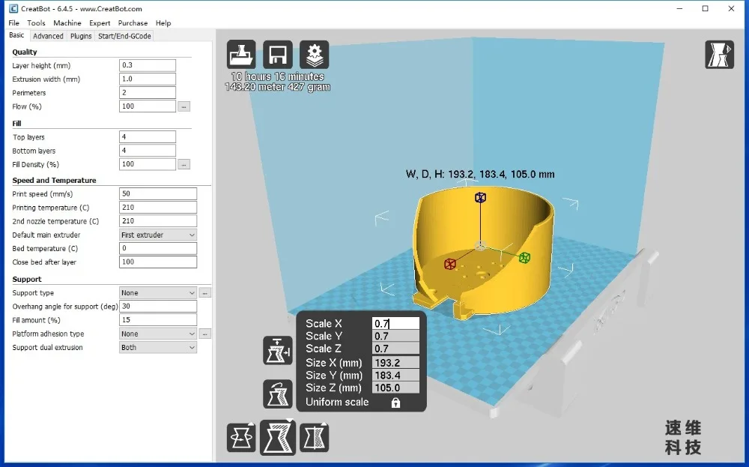Click the Printing temperature input field
749x467 pixels.
pyautogui.click(x=157, y=207)
